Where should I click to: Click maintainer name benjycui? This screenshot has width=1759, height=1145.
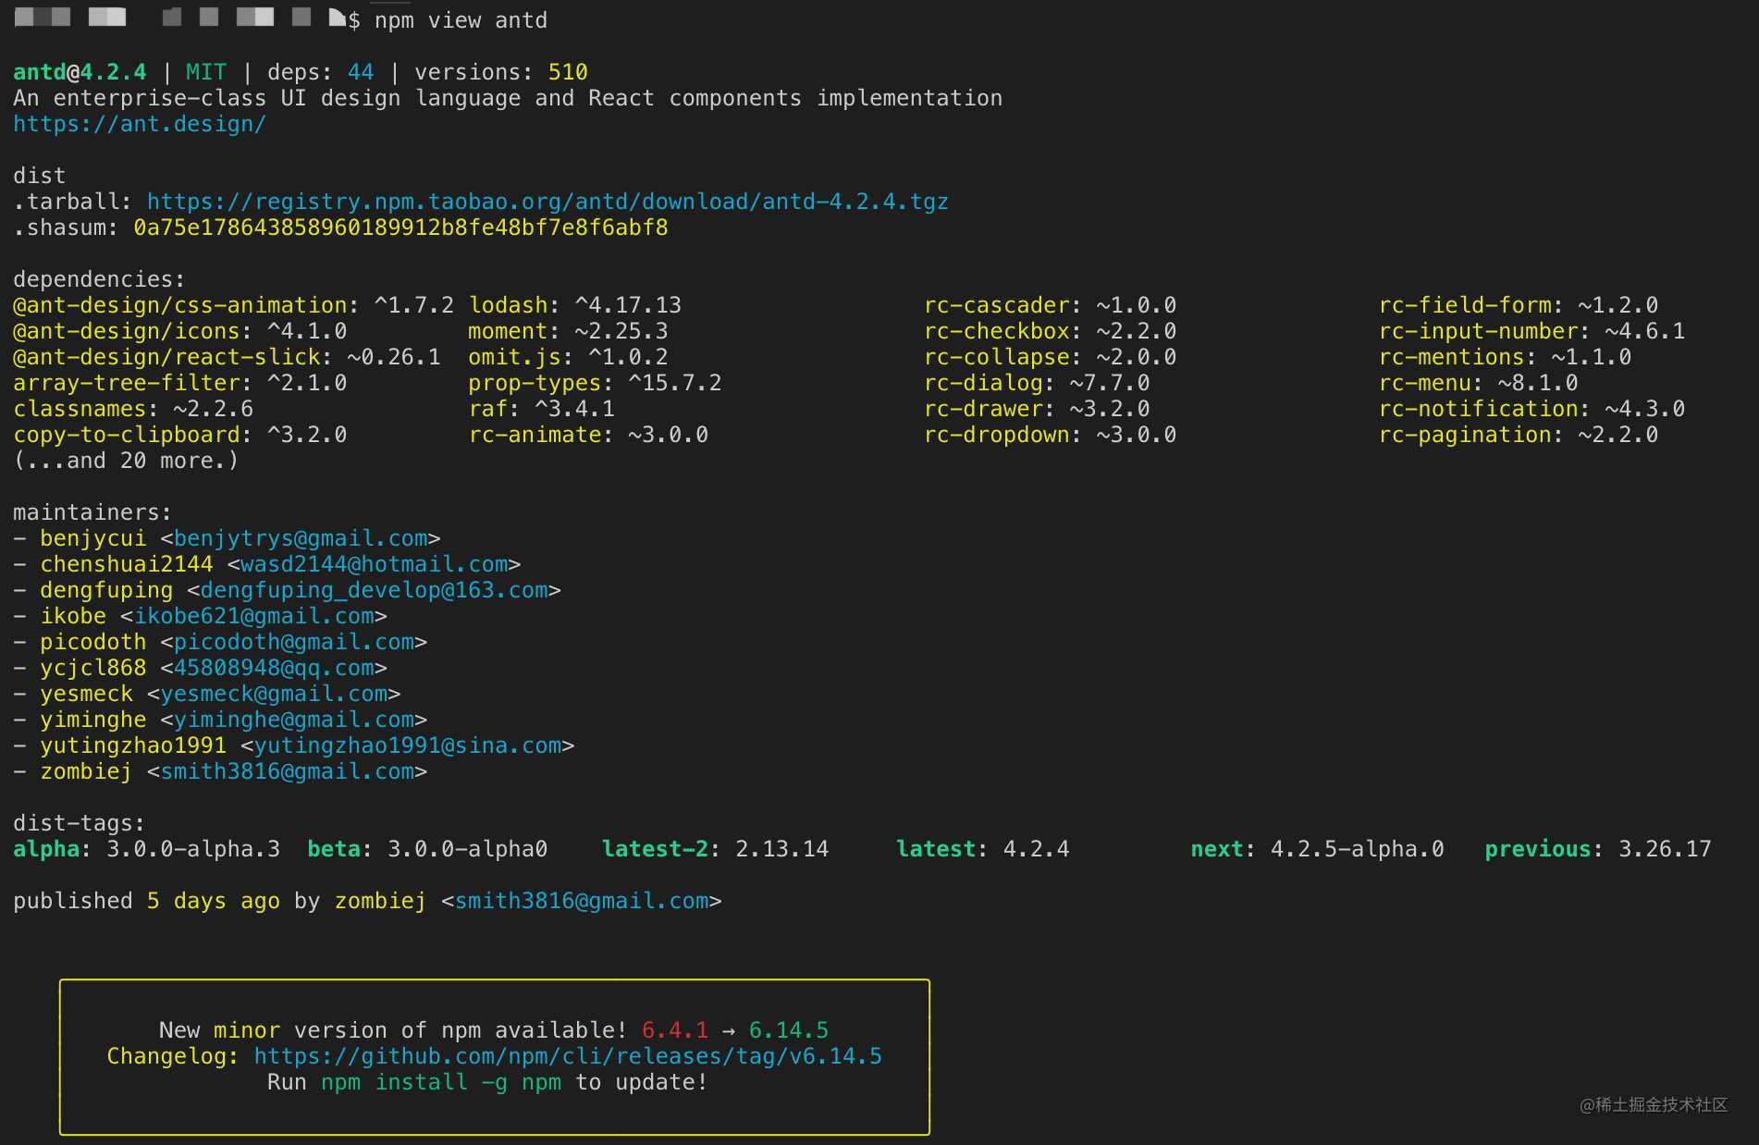pos(92,538)
